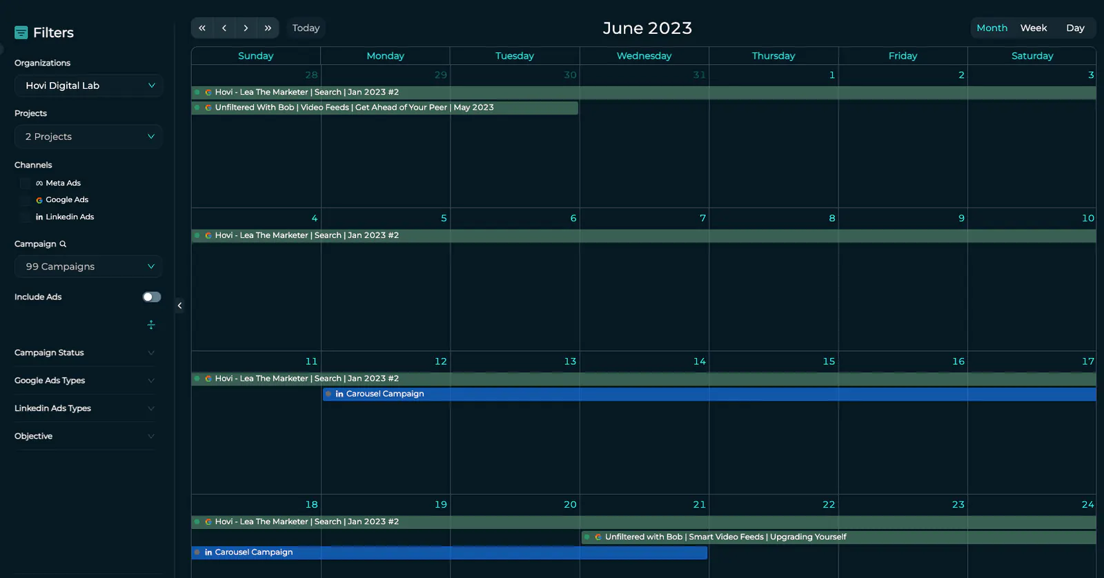
Task: Click the Filters header icon
Action: [21, 32]
